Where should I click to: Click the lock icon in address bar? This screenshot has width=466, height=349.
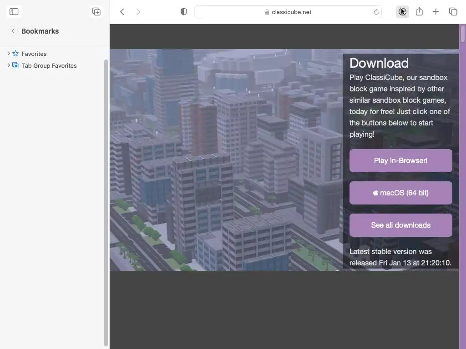click(x=267, y=12)
